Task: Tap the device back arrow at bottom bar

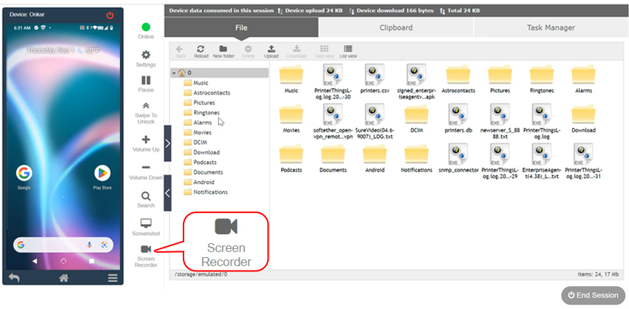Action: (x=14, y=277)
